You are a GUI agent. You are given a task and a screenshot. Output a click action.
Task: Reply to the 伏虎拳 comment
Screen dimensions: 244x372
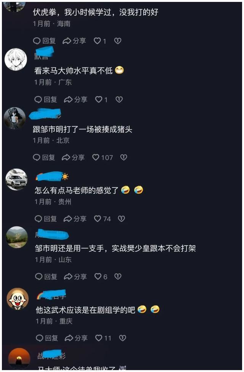coord(44,41)
